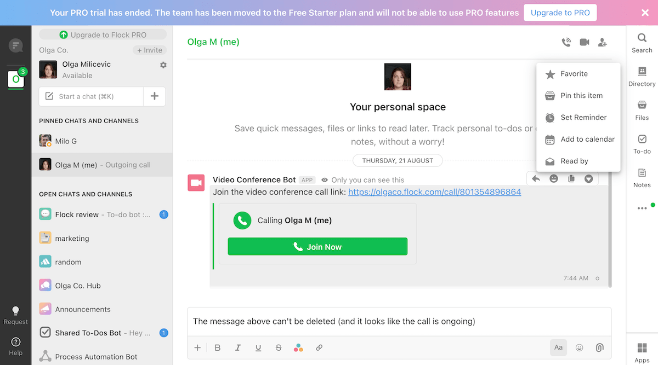Click the add member icon
The width and height of the screenshot is (658, 365).
pos(603,42)
